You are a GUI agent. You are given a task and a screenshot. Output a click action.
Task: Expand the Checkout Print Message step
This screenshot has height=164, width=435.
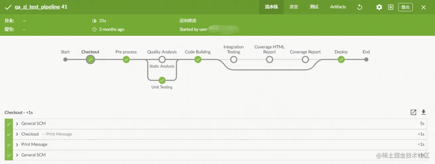tap(17, 134)
